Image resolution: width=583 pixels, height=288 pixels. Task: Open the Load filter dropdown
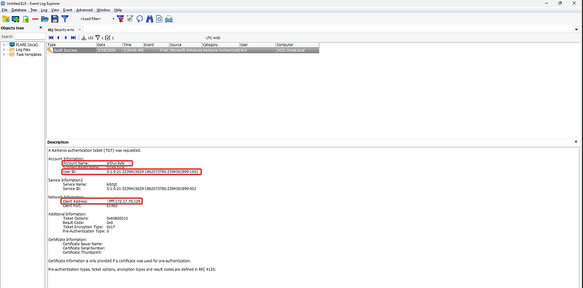(x=114, y=19)
